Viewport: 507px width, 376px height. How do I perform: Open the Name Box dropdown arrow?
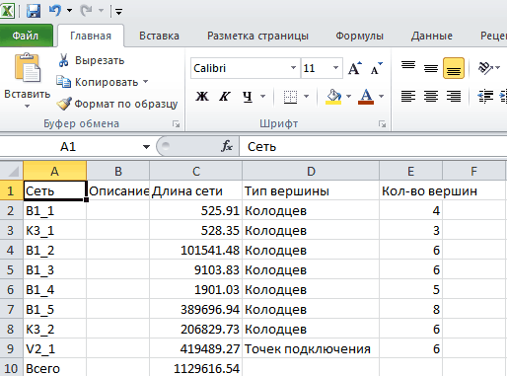tap(146, 147)
